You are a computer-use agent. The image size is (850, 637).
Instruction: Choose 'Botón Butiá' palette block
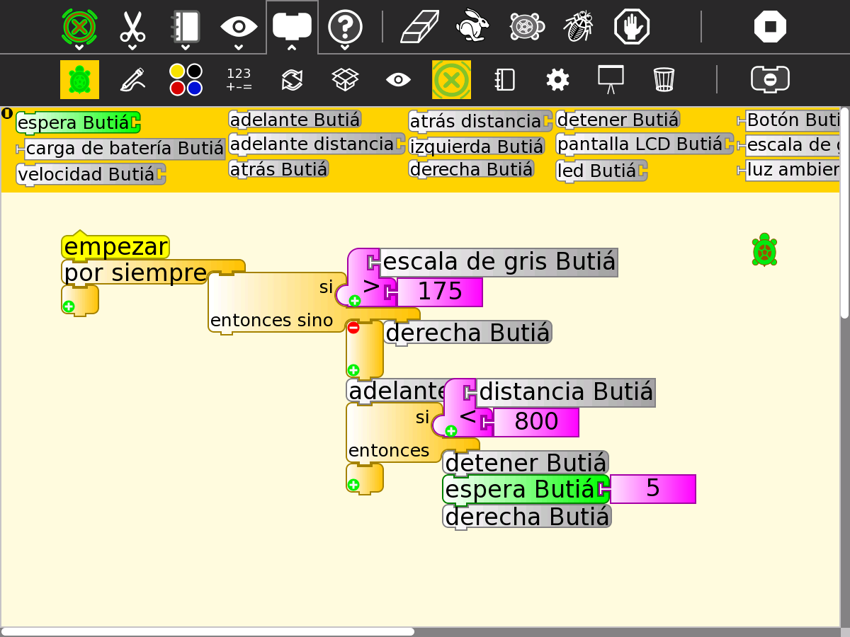(x=788, y=120)
